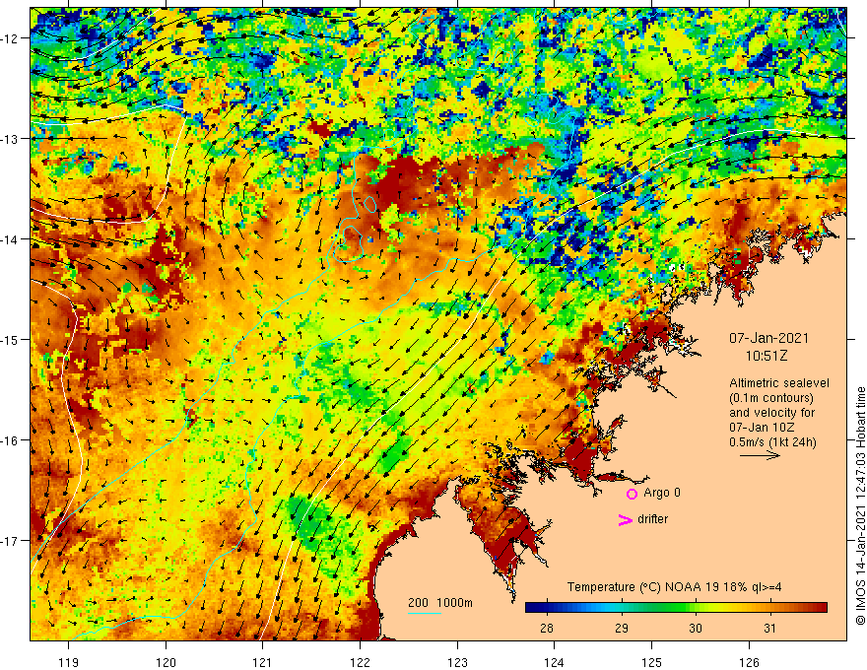Click the temperature color bar

[676, 608]
